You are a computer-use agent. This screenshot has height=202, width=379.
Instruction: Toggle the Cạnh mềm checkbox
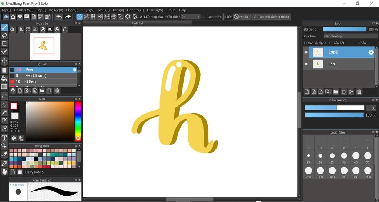(x=203, y=17)
